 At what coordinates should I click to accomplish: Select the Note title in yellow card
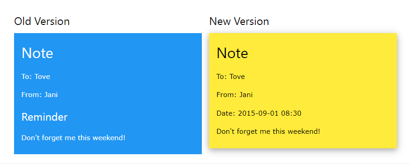[x=232, y=53]
